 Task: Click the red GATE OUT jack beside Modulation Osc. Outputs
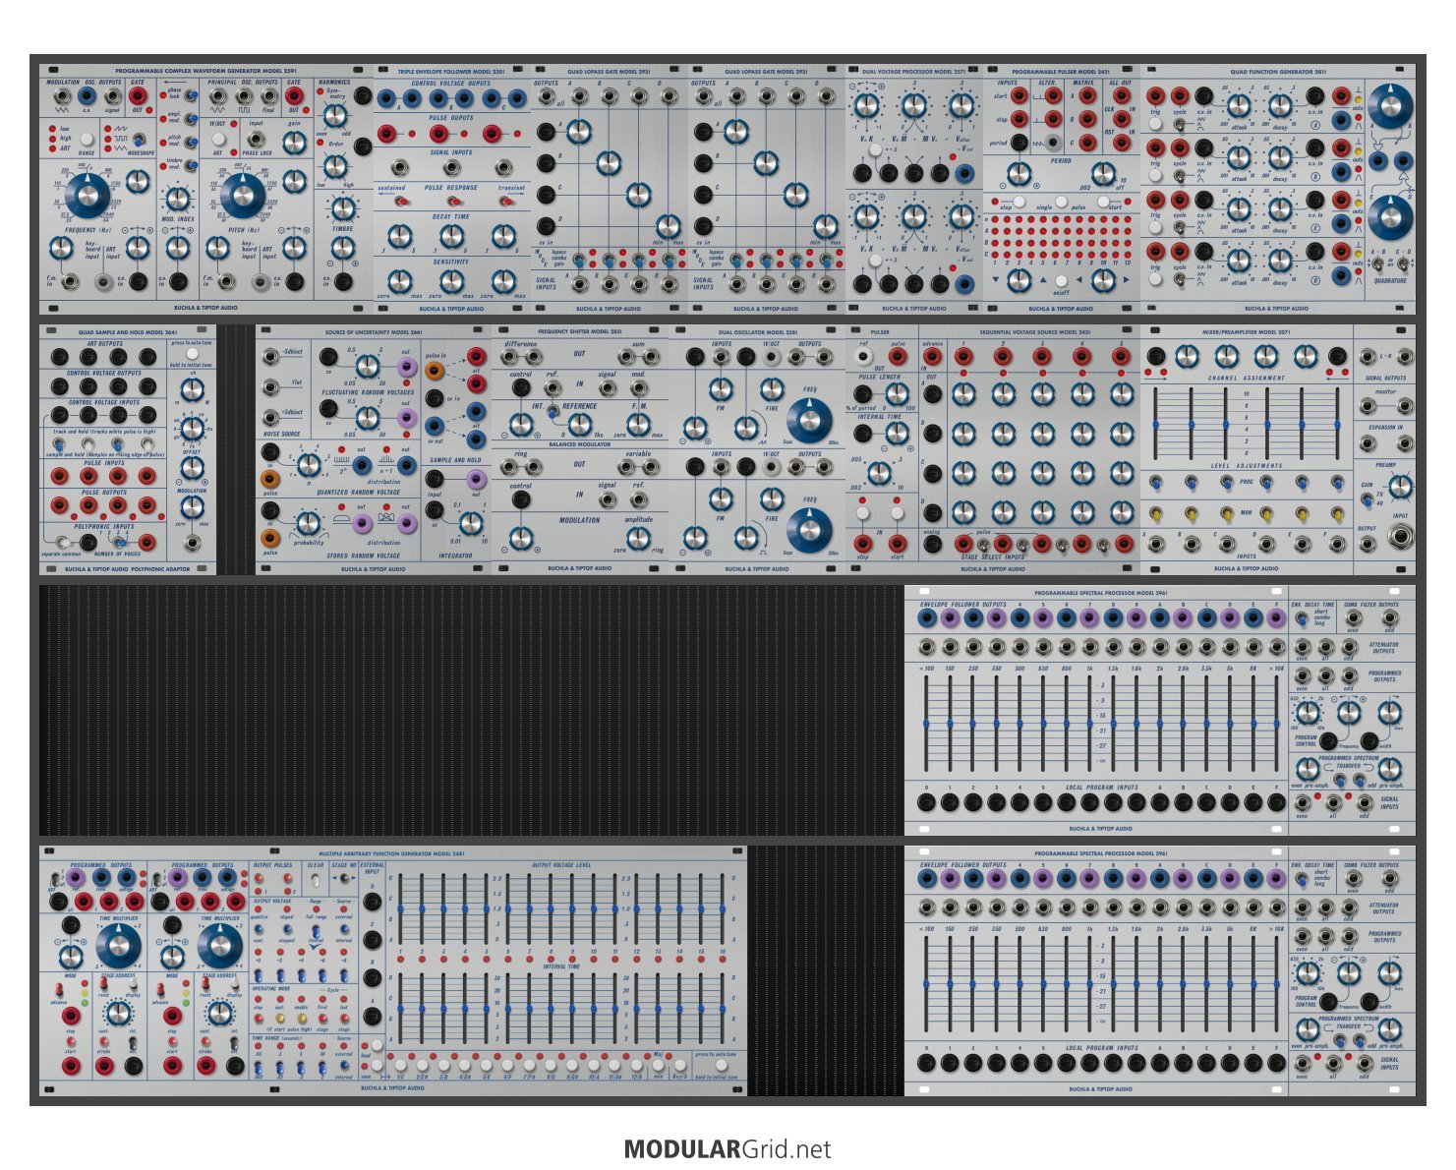coord(138,96)
